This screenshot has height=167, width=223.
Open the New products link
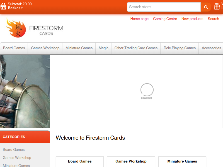click(192, 19)
